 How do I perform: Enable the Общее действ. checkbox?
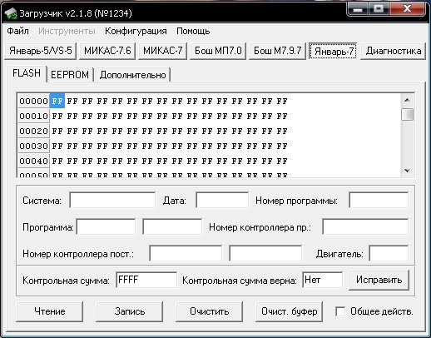pos(340,311)
